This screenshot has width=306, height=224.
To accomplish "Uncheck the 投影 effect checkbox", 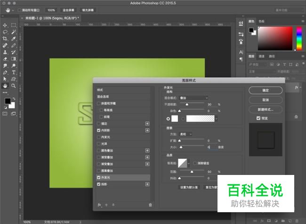I will click(99, 184).
